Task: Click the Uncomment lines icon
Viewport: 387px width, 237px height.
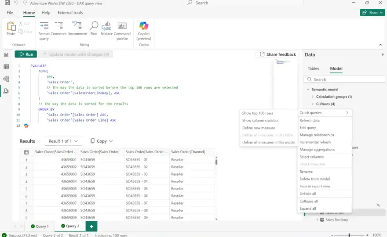Action: point(77,25)
